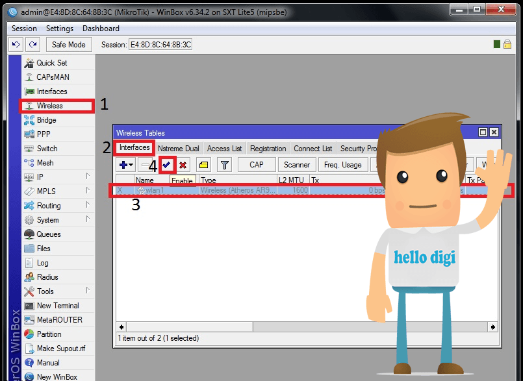
Task: Open CAPsMAN menu entry
Action: (x=58, y=77)
